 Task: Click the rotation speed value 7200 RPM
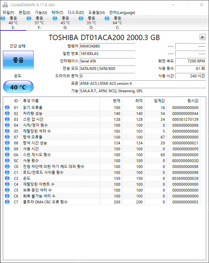191,61
